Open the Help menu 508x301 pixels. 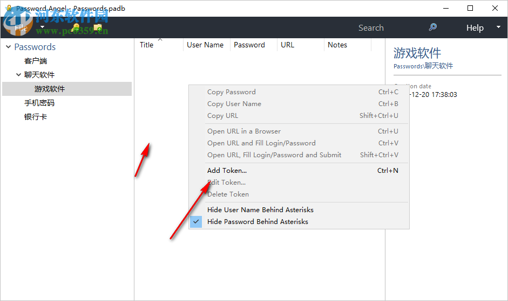pyautogui.click(x=475, y=28)
